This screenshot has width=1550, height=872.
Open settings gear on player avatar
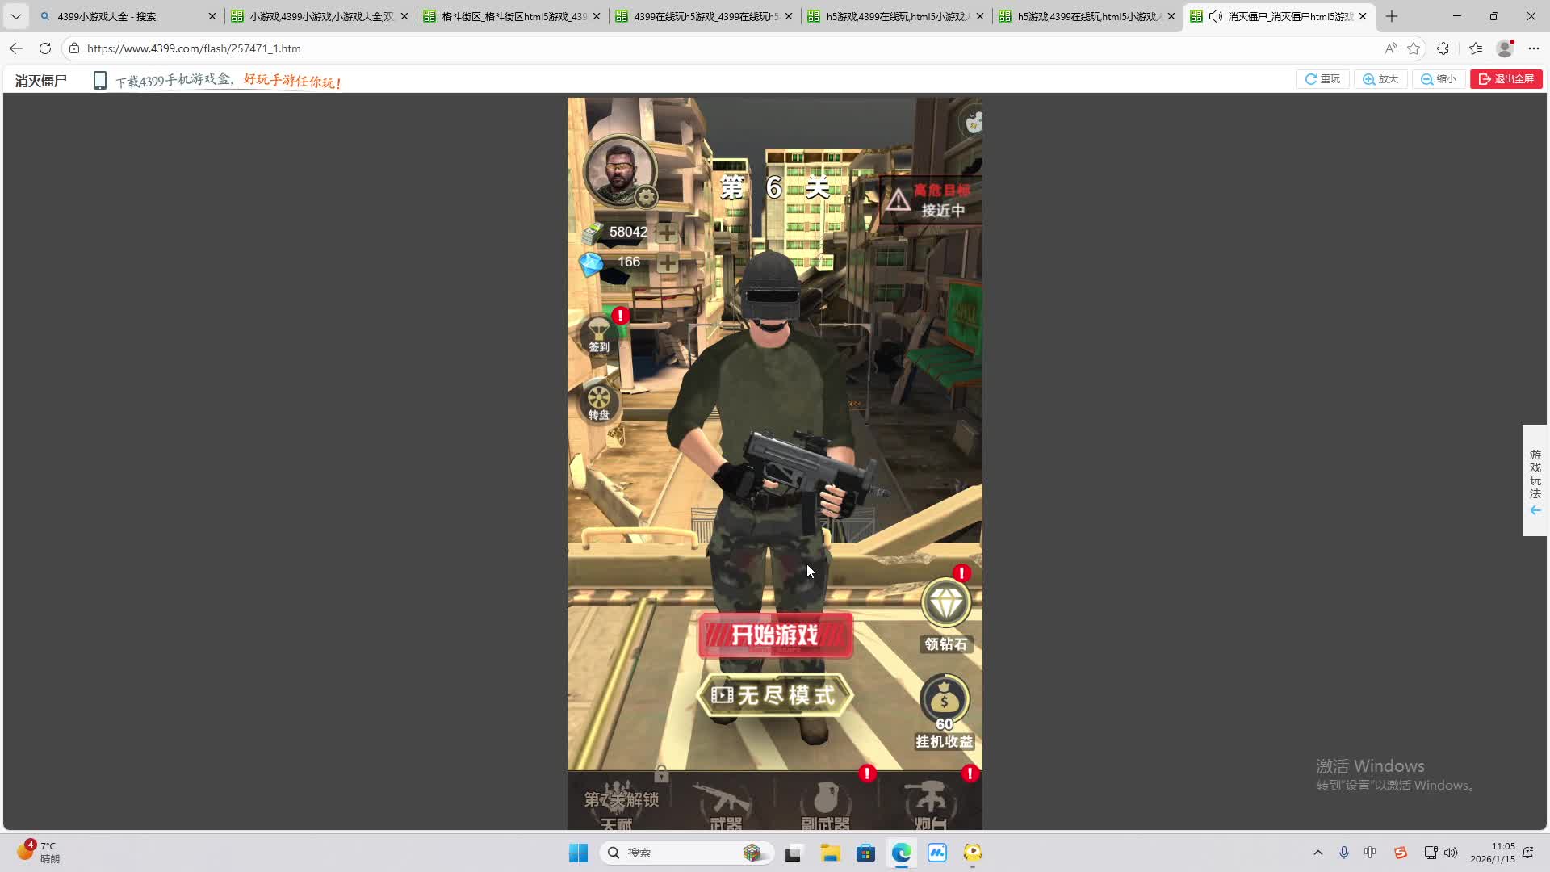click(x=646, y=197)
